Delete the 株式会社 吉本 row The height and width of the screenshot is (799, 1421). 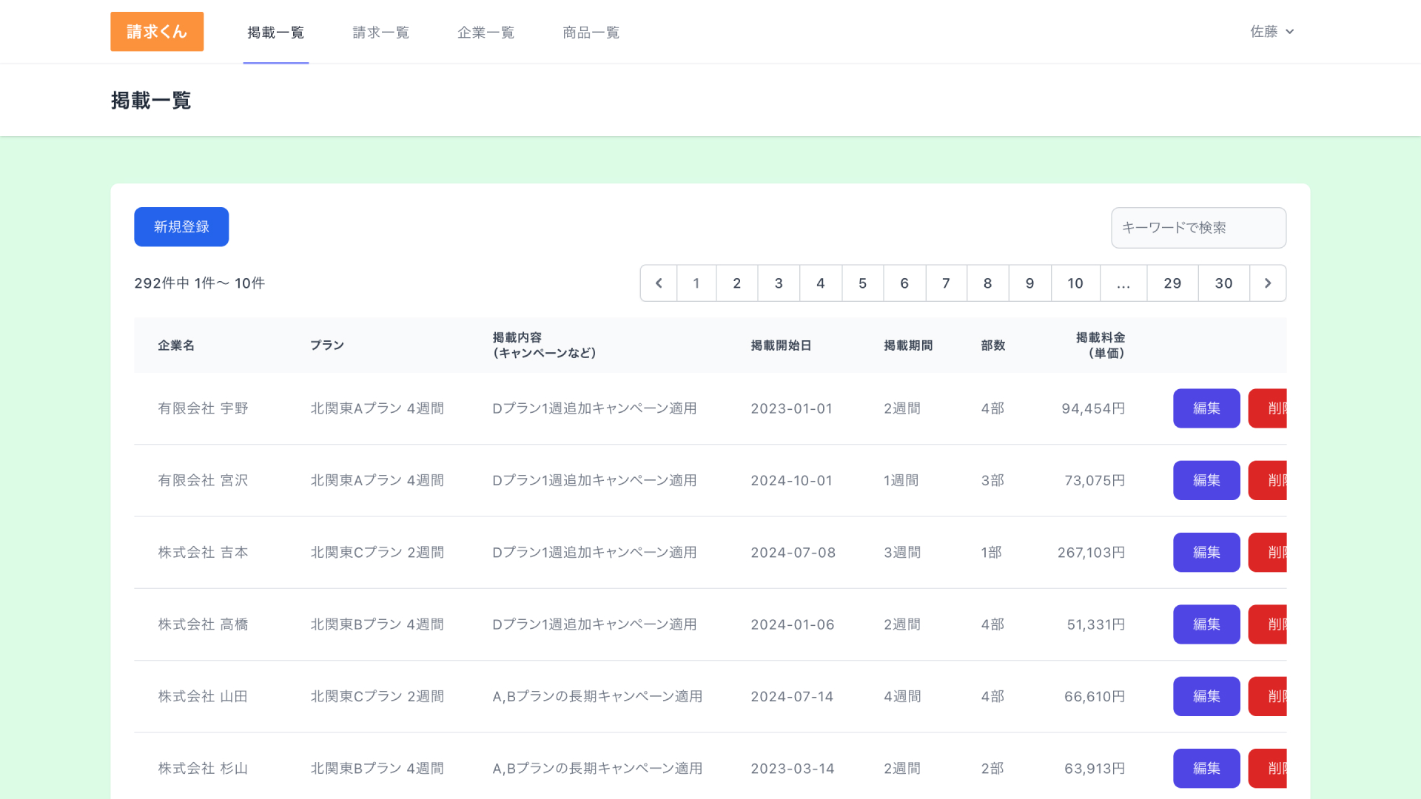1268,553
